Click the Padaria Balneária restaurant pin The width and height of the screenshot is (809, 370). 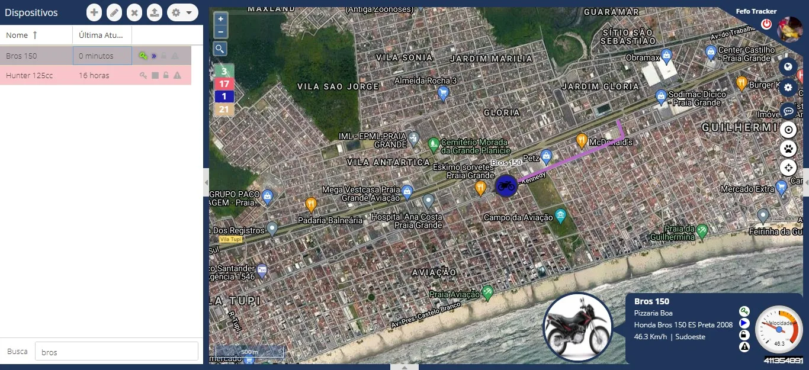point(311,205)
